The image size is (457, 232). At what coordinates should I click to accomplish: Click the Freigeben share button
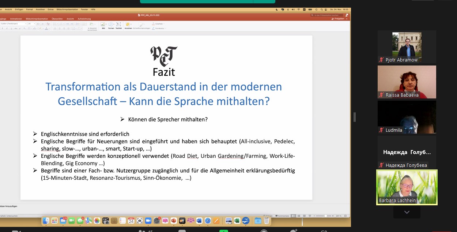[338, 19]
